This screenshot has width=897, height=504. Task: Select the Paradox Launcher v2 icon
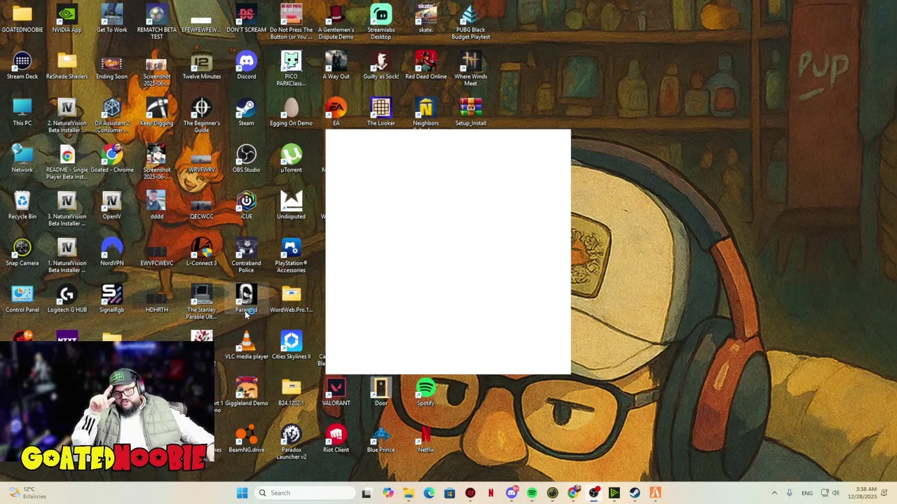coord(291,442)
